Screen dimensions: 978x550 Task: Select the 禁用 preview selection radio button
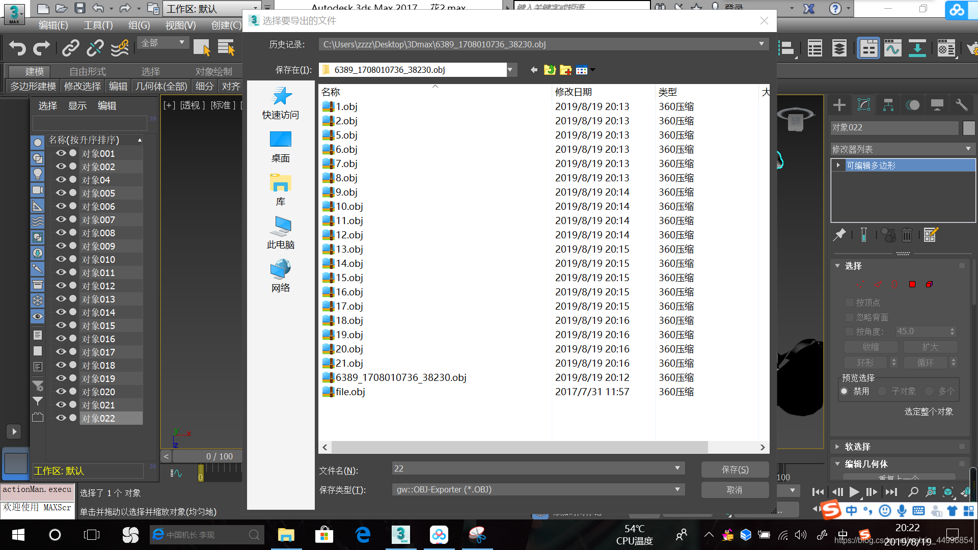(844, 391)
